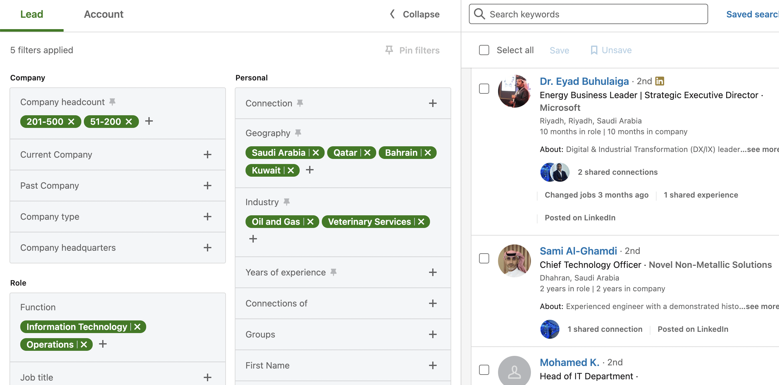Remove Bahrain geography filter

click(428, 153)
